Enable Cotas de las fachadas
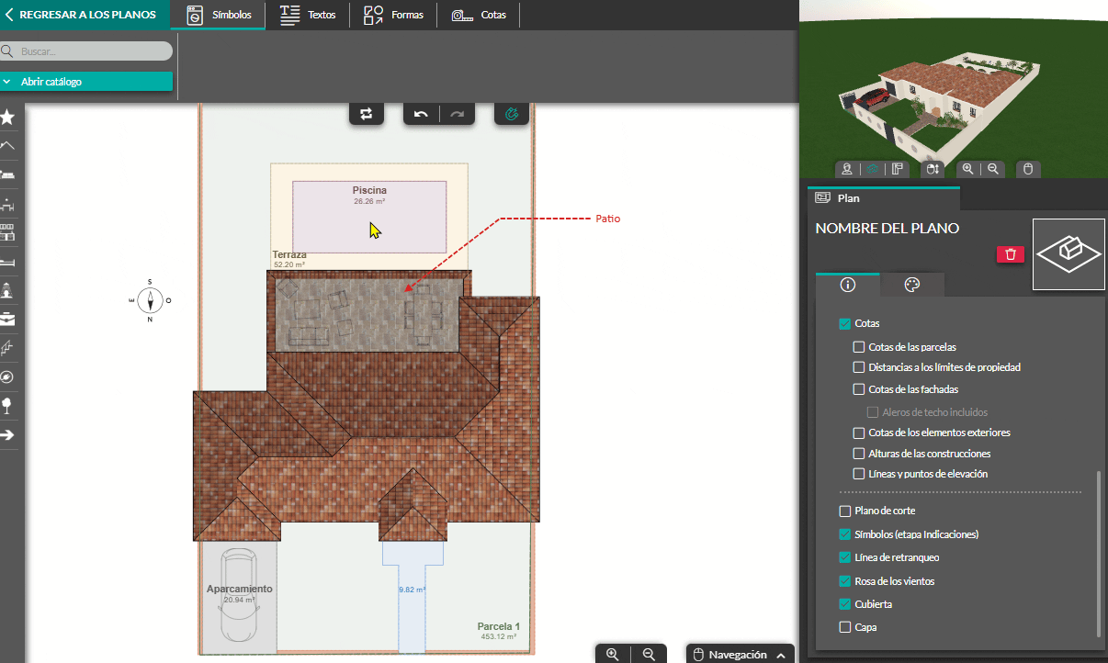 coord(859,389)
